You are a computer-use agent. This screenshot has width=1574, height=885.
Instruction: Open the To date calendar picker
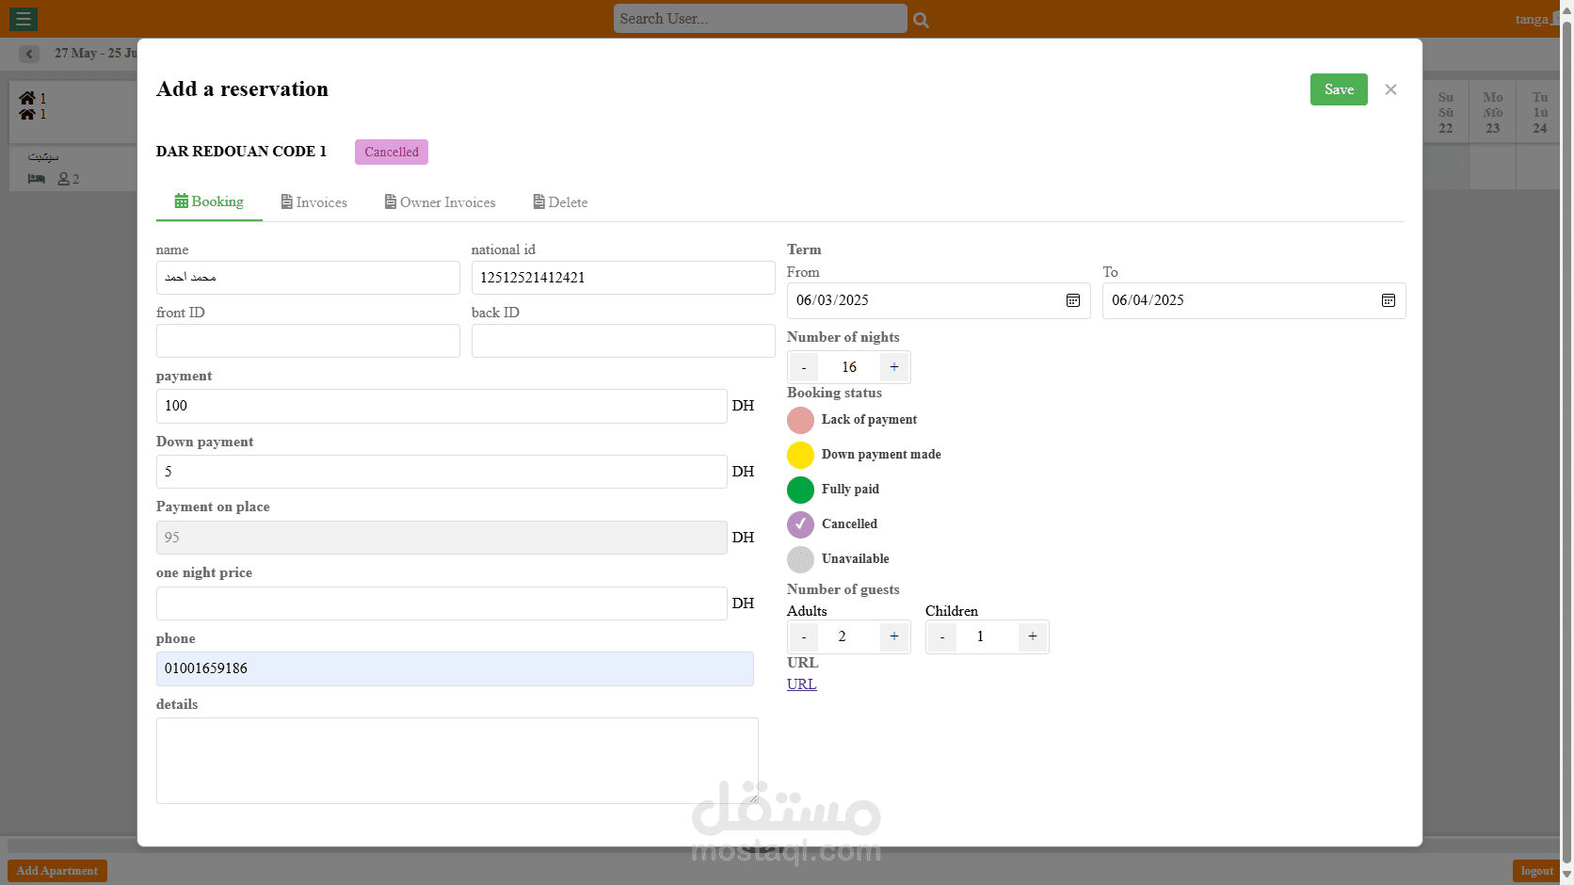1388,300
